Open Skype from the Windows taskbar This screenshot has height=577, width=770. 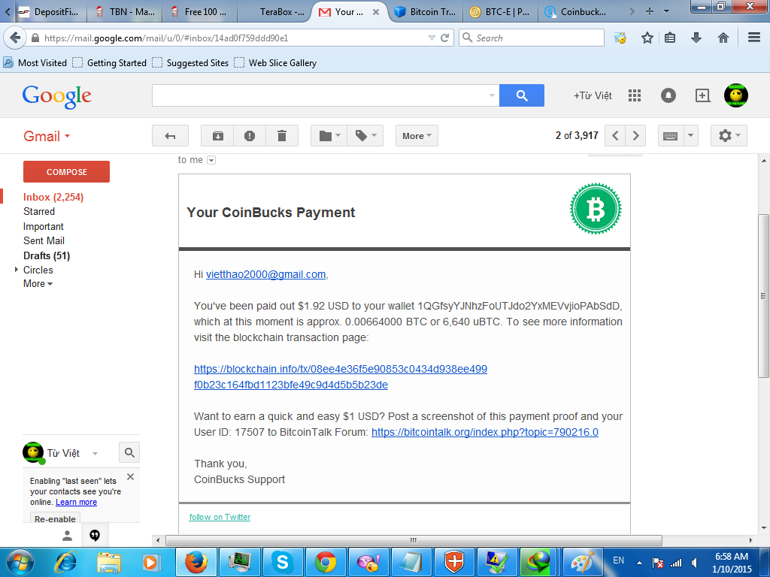coord(283,562)
